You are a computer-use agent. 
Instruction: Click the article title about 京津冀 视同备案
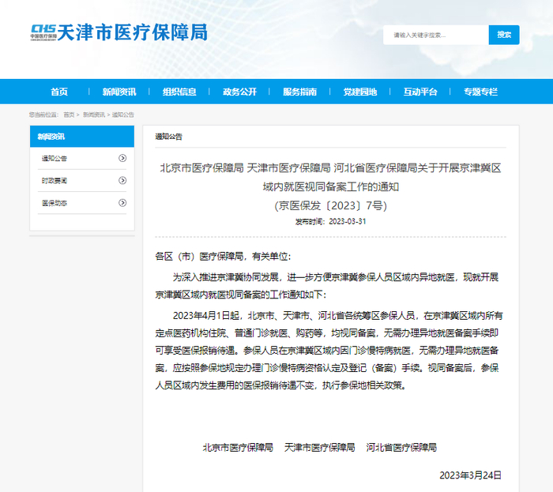[x=330, y=177]
